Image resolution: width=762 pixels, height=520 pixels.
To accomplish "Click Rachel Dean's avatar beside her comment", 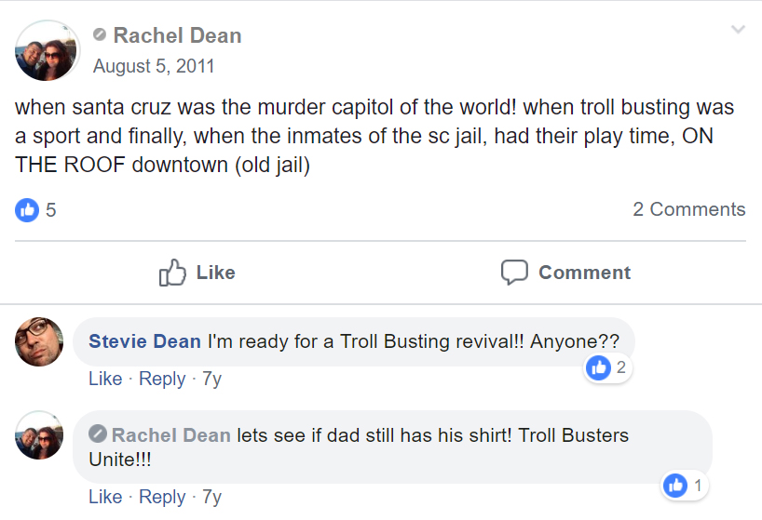I will (x=39, y=435).
